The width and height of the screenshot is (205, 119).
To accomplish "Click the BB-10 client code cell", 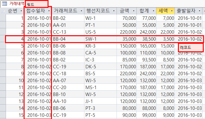I will pyautogui.click(x=68, y=94).
